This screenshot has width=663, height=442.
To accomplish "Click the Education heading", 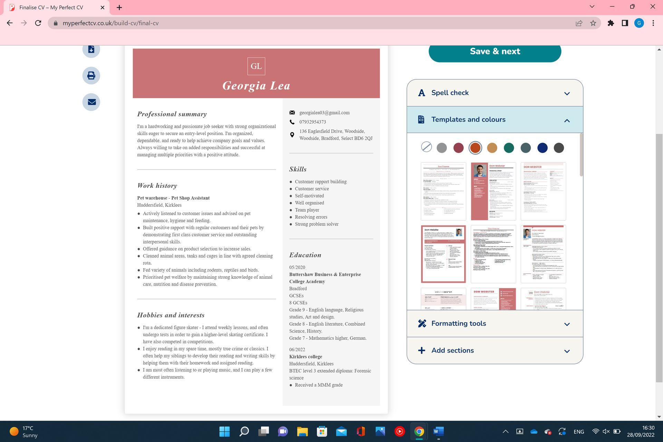I will tap(305, 255).
